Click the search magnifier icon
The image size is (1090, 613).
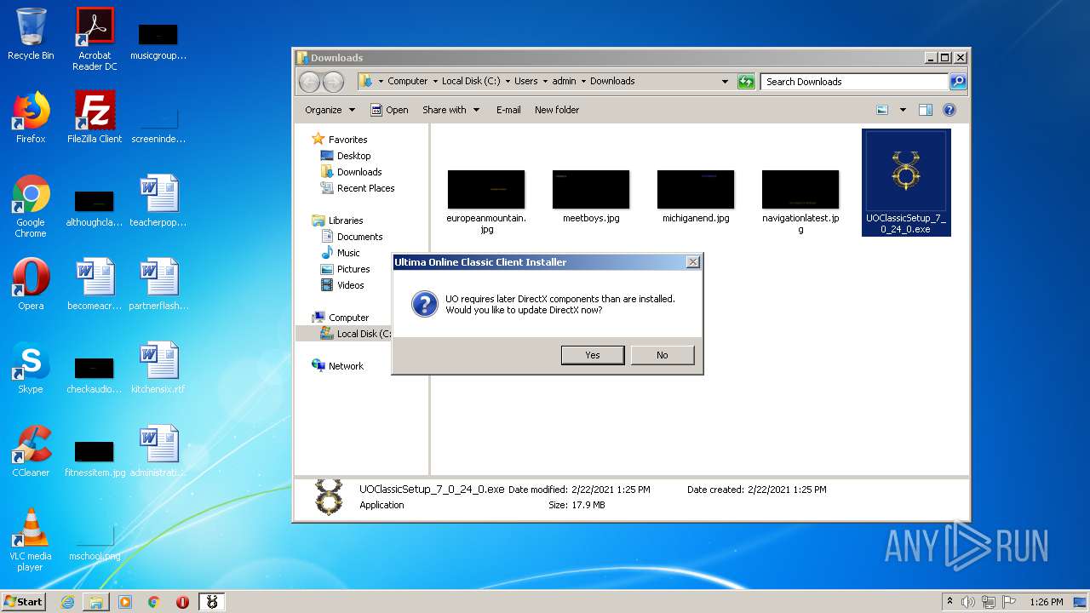(x=958, y=82)
